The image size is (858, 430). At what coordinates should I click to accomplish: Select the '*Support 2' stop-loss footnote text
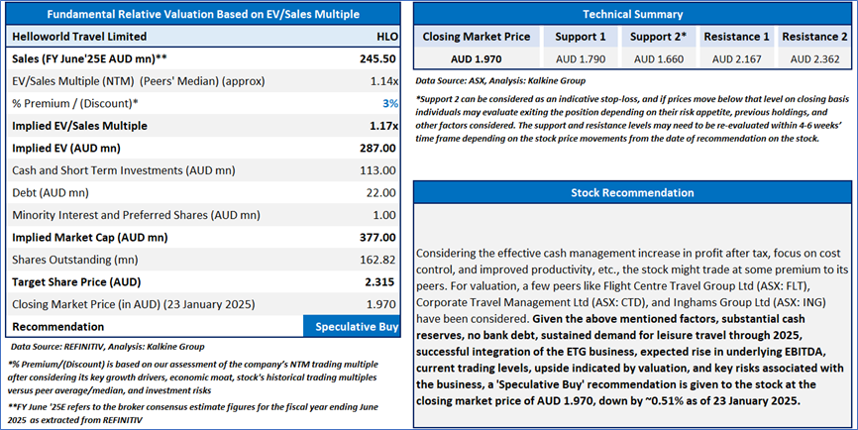pos(632,119)
